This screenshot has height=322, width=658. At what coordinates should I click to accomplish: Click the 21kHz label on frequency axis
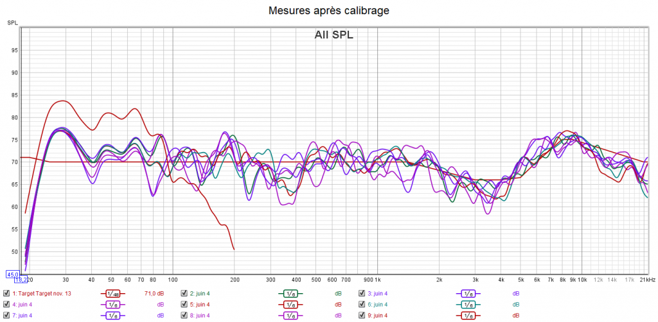pos(648,280)
